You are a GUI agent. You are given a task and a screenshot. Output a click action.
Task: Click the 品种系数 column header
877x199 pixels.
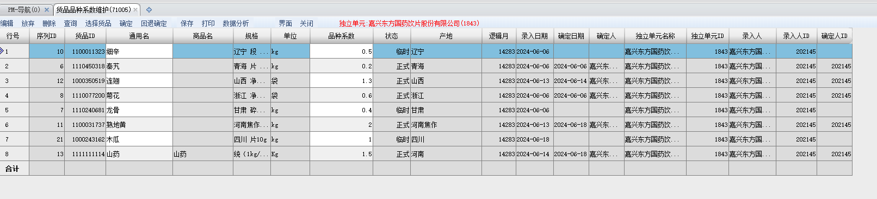pos(342,36)
